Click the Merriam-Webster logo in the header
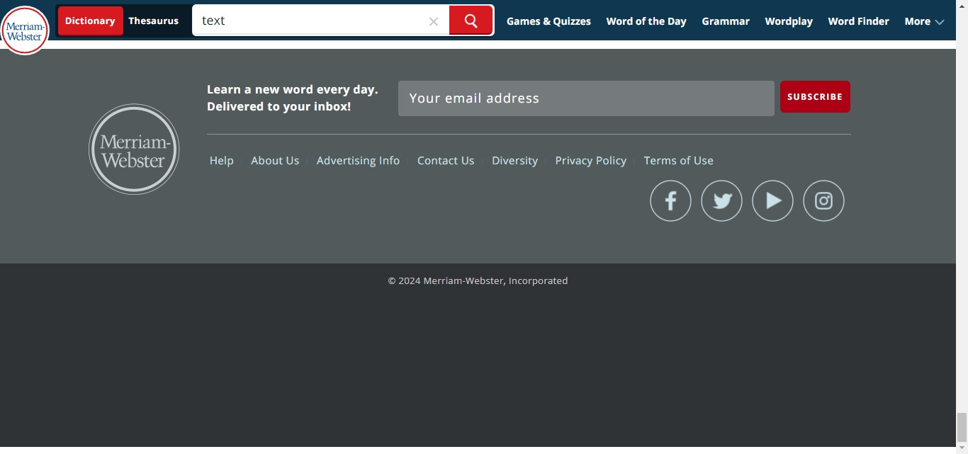Viewport: 968px width, 454px height. [x=25, y=30]
